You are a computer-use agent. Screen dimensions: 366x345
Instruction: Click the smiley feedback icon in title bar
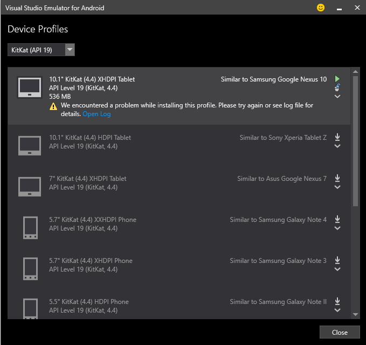tap(321, 8)
